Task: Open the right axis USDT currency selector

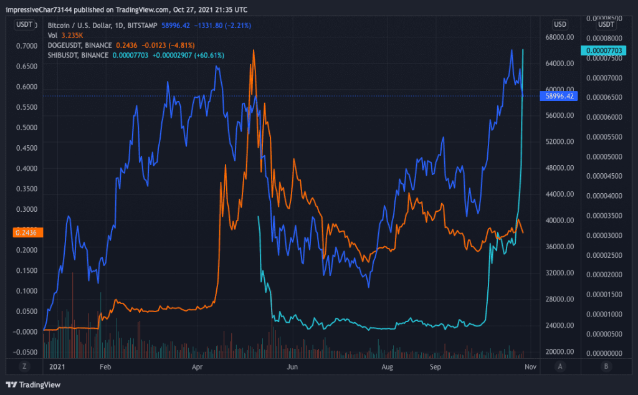Action: (606, 24)
